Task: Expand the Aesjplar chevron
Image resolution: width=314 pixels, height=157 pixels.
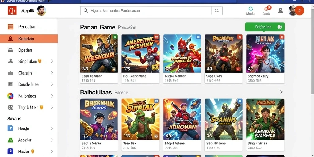Action: tap(52, 140)
